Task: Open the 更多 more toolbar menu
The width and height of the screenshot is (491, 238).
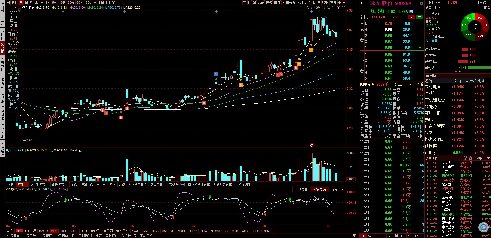Action: (x=333, y=3)
